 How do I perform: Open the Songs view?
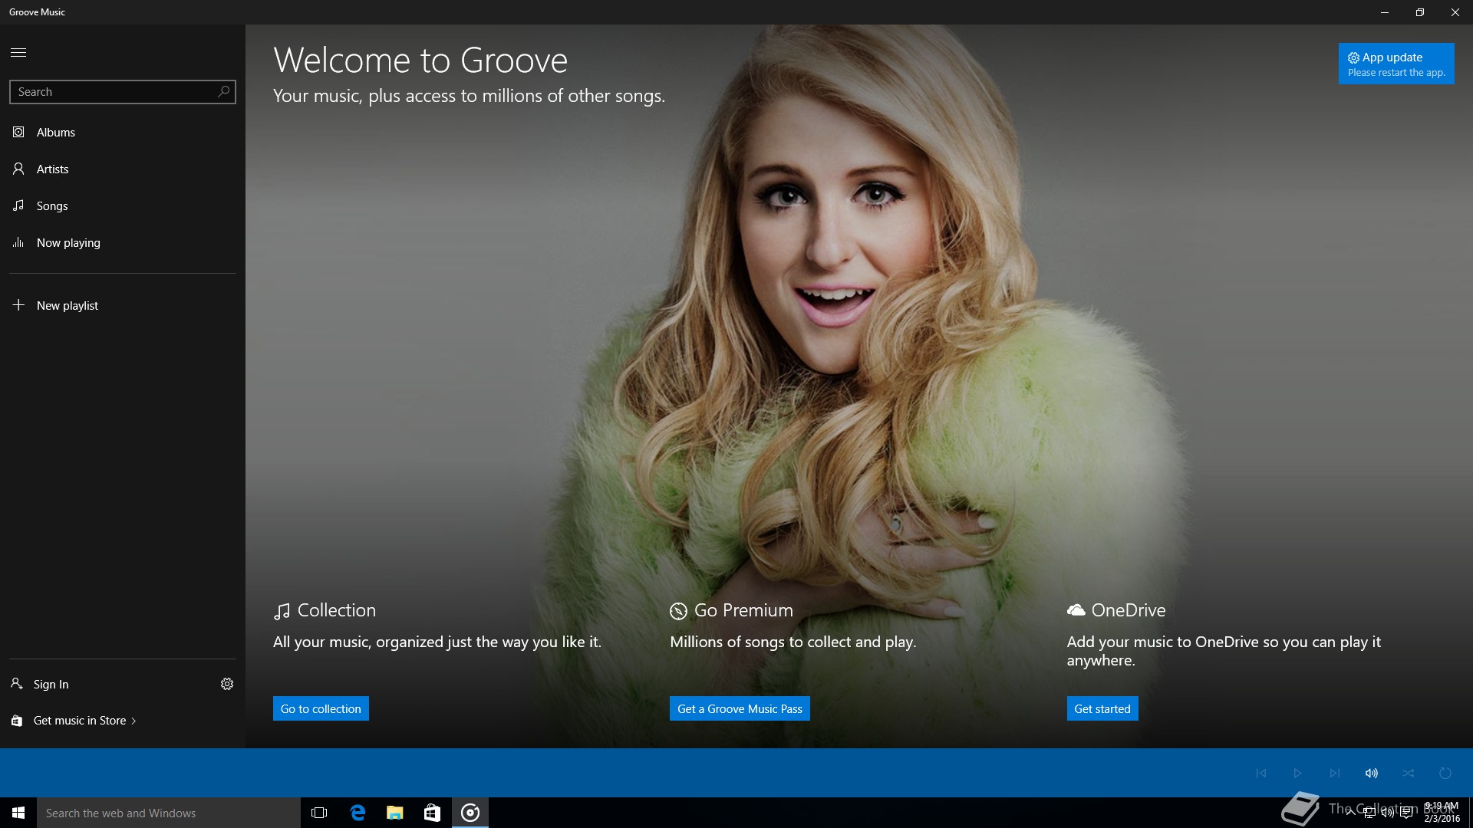123,205
